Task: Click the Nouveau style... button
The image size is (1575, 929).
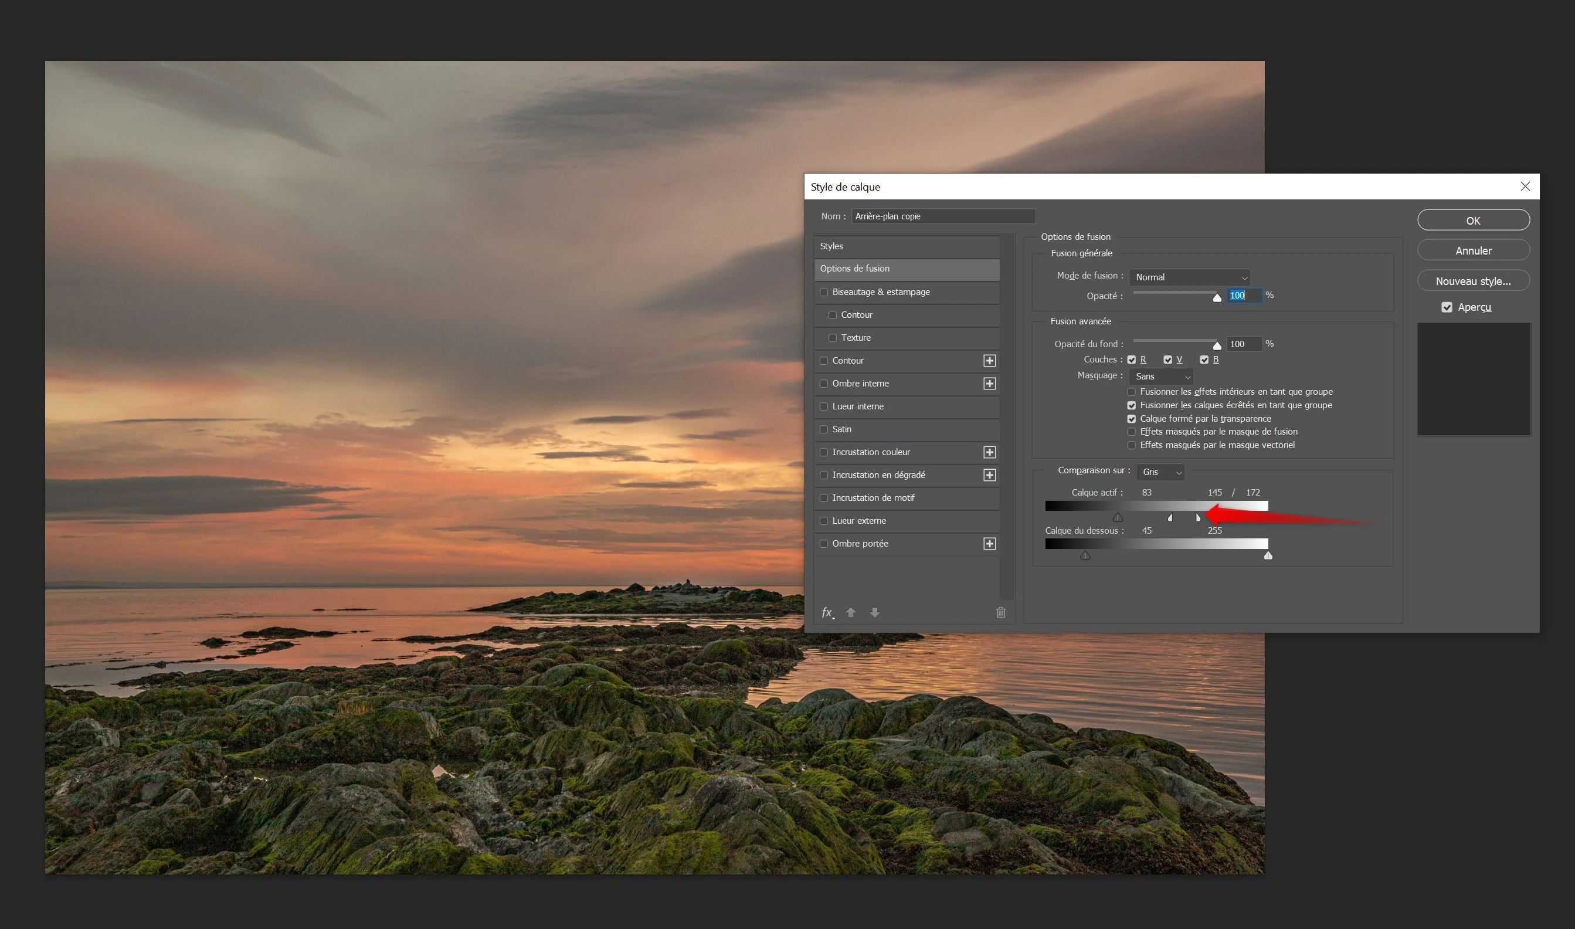Action: (1473, 281)
